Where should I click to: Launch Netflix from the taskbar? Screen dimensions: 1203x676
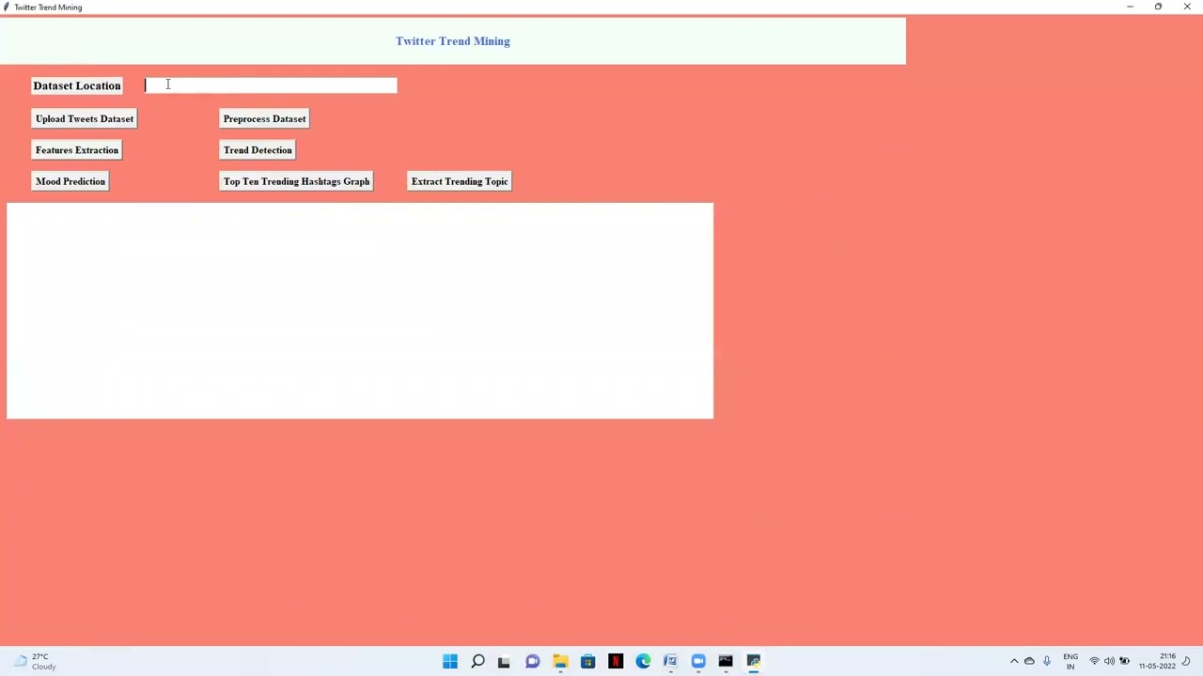[x=616, y=661]
